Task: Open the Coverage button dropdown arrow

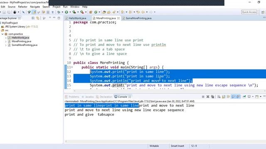Action: click(x=78, y=12)
